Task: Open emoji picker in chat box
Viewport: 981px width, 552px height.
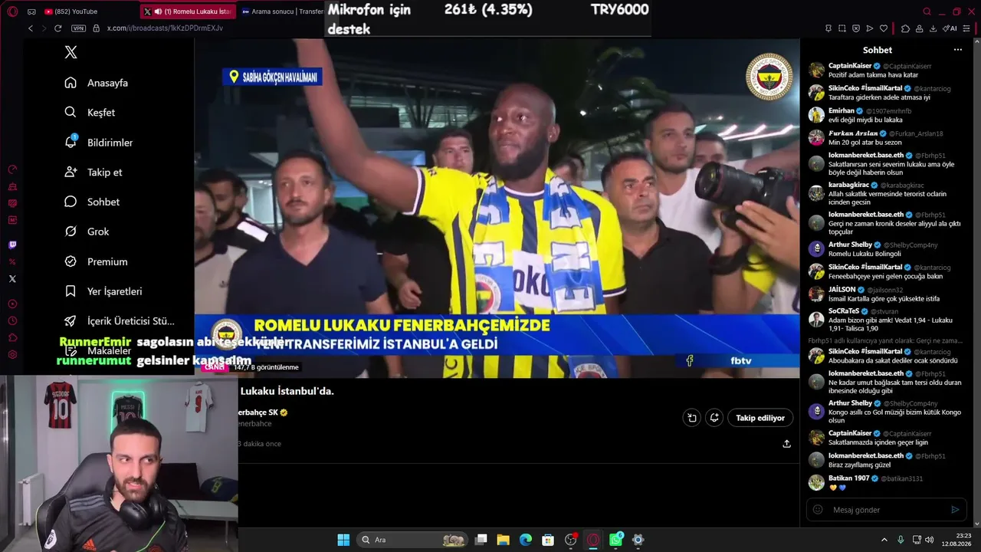Action: click(818, 510)
